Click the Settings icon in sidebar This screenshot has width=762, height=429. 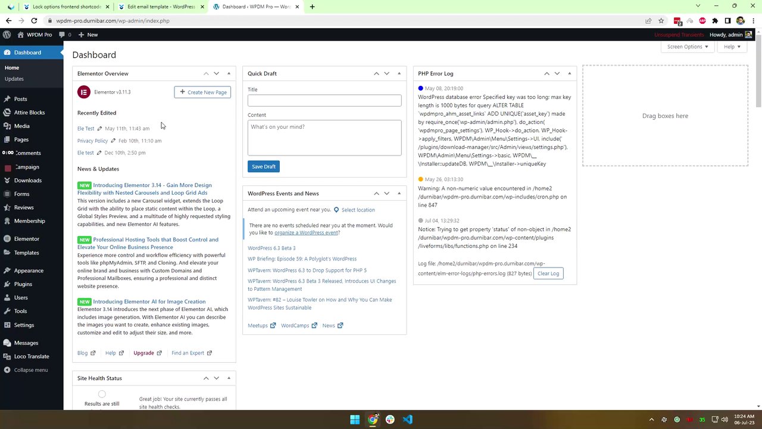pos(7,325)
